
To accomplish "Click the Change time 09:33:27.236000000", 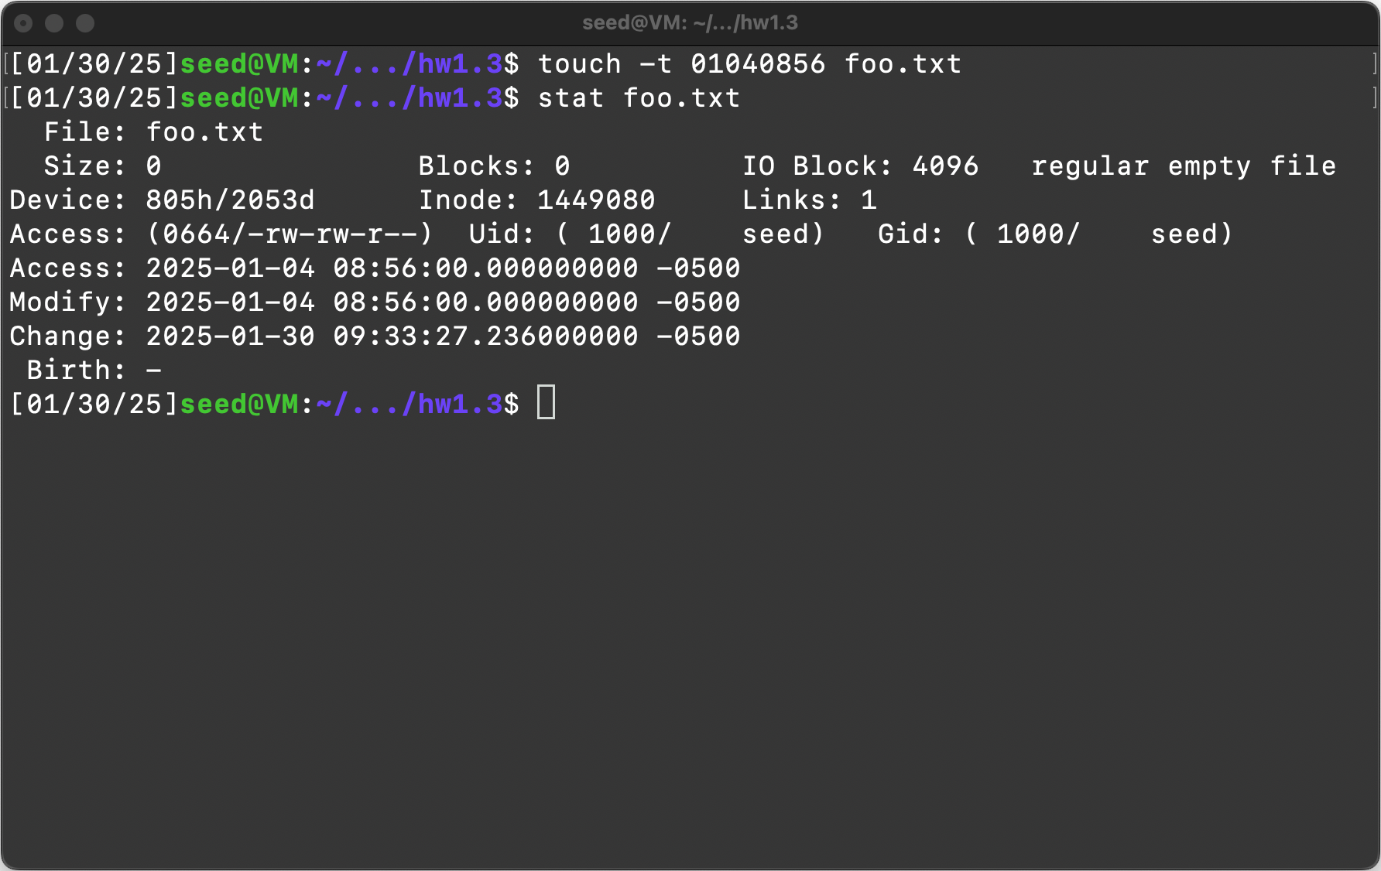I will pyautogui.click(x=485, y=336).
